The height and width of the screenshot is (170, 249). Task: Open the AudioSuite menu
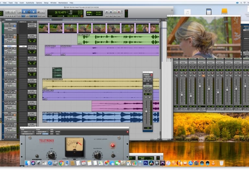click(30, 3)
